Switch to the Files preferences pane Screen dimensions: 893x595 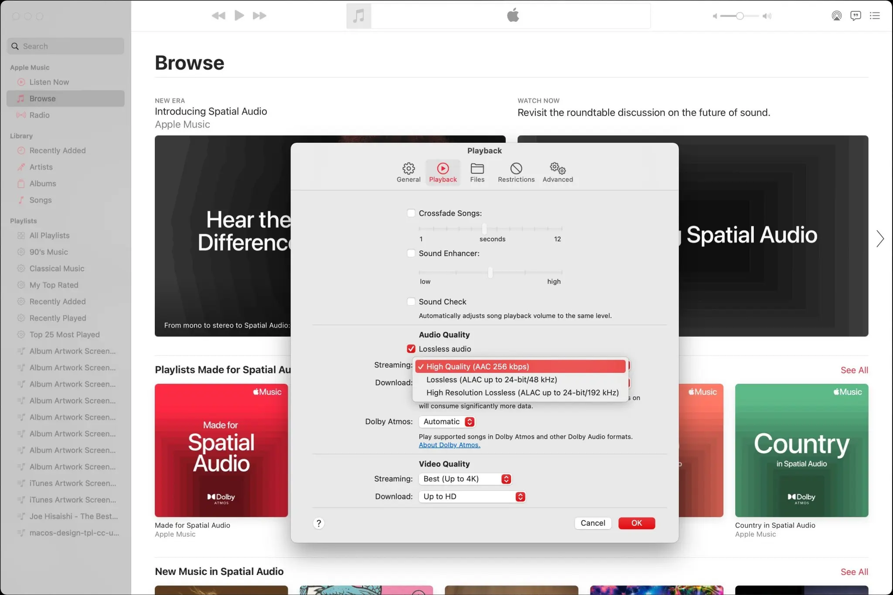click(477, 172)
